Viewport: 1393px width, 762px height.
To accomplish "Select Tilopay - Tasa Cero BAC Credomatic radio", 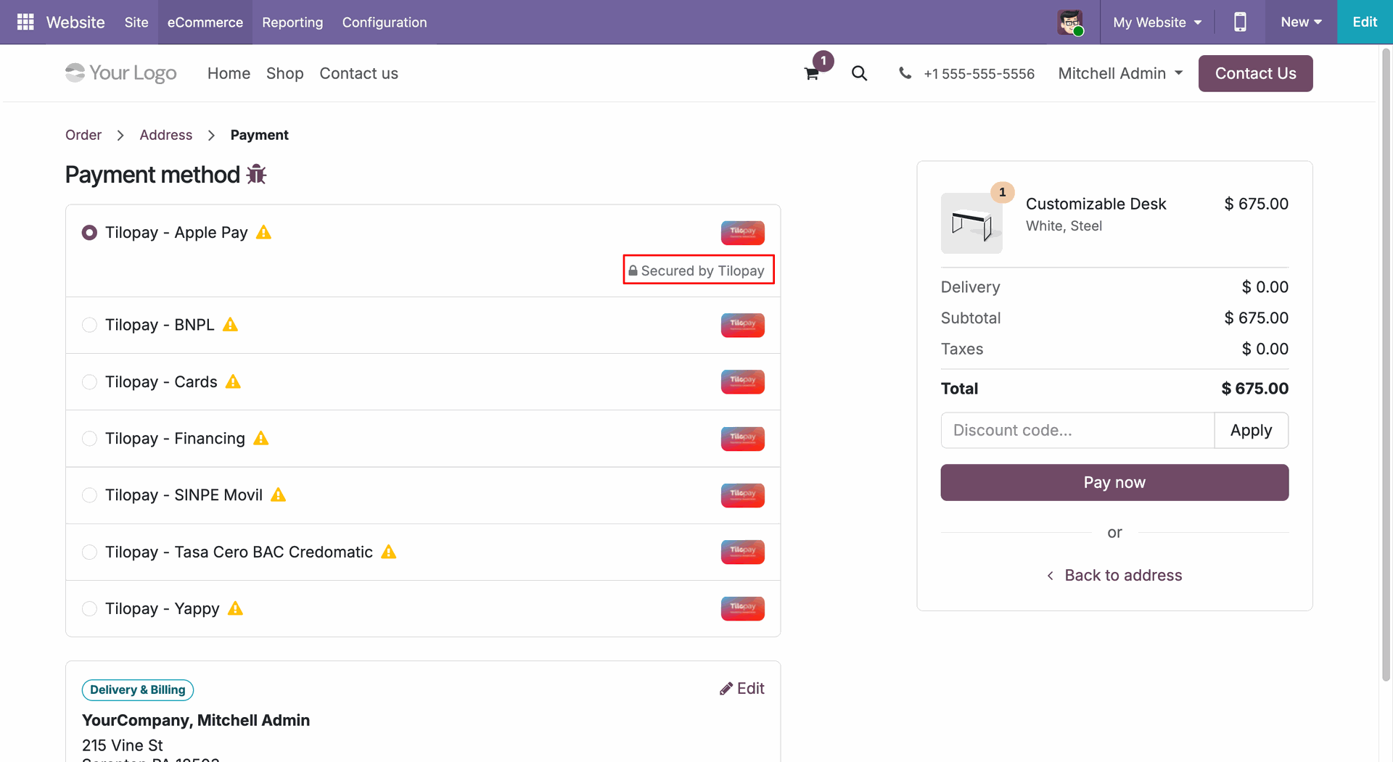I will click(89, 552).
